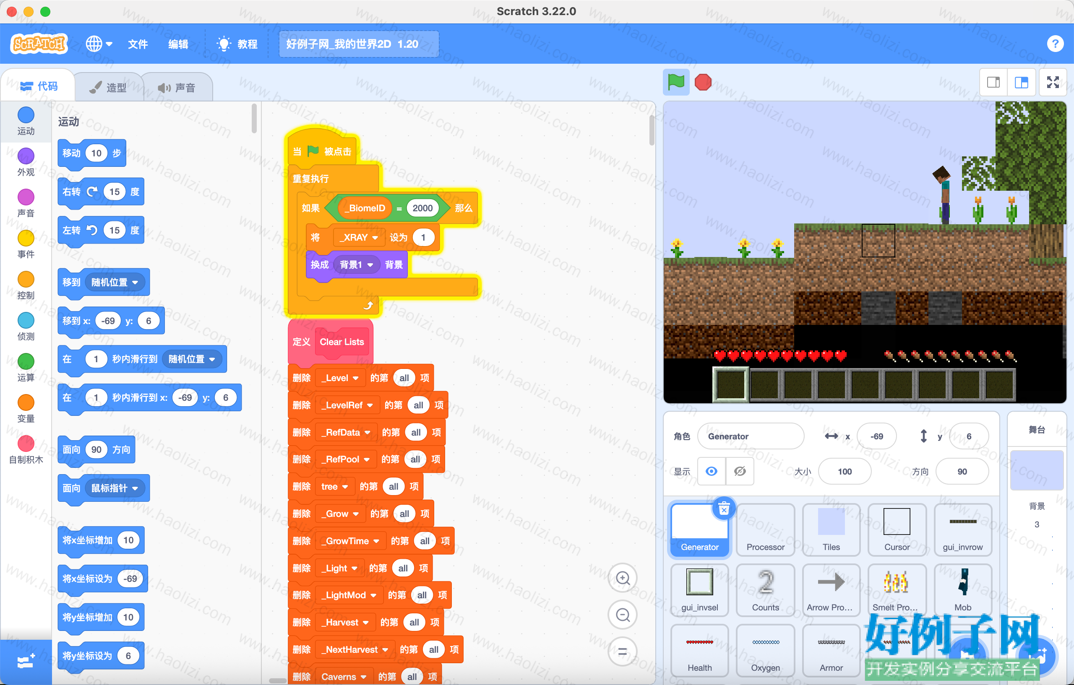Hide the sprite with crossed-eye icon
Screen dimensions: 1074x685
click(740, 471)
